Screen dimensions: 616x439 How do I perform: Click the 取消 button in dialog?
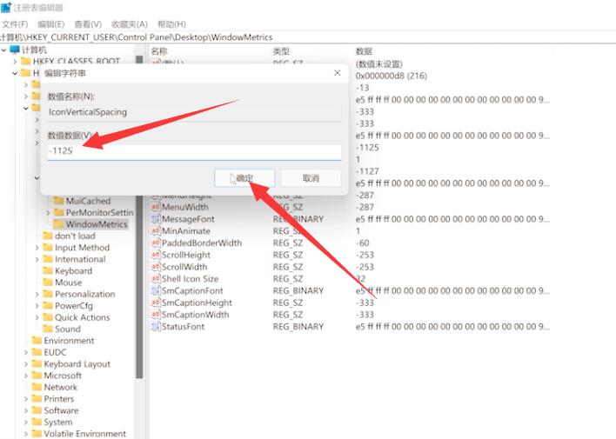(311, 178)
